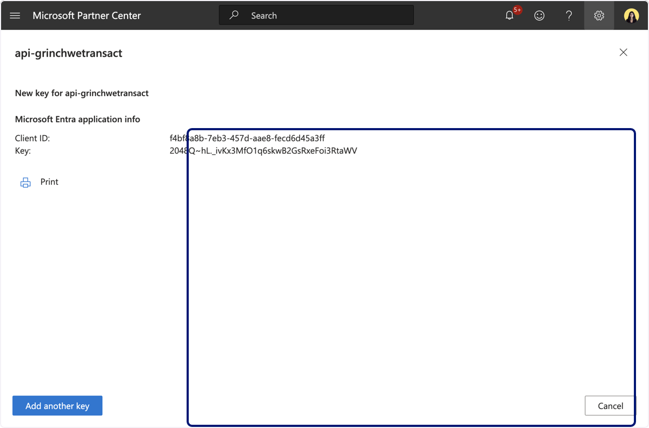Open the user profile avatar

tap(631, 16)
